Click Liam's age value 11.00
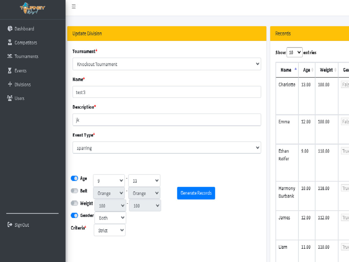349x262 pixels. coord(306,247)
